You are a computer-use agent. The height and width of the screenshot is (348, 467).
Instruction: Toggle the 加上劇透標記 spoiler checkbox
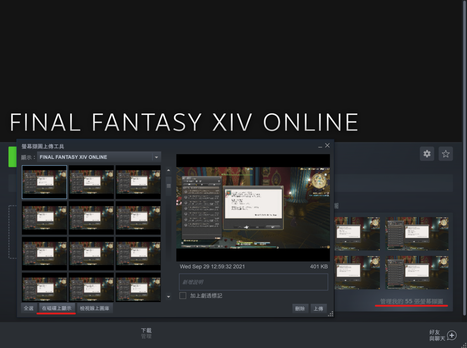(183, 296)
